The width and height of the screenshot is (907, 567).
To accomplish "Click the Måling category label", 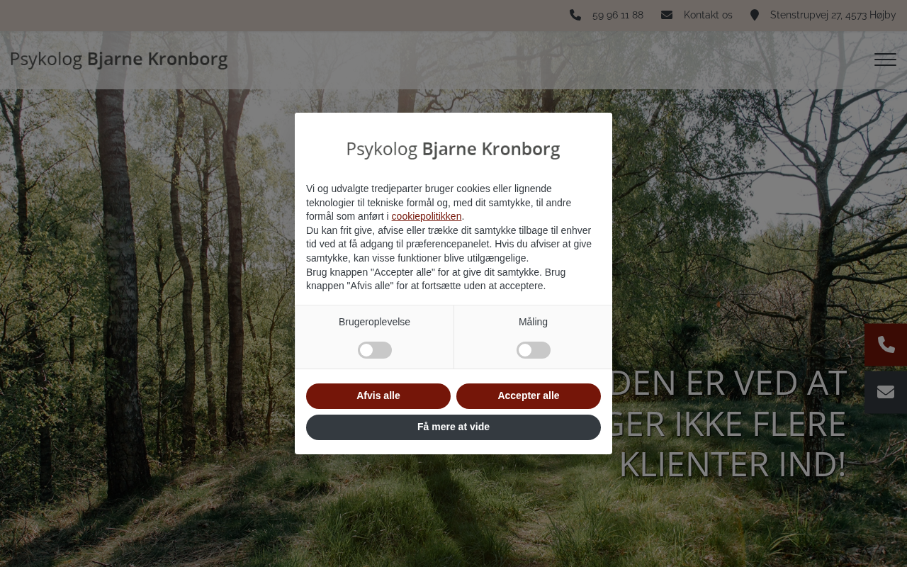I will tap(533, 322).
